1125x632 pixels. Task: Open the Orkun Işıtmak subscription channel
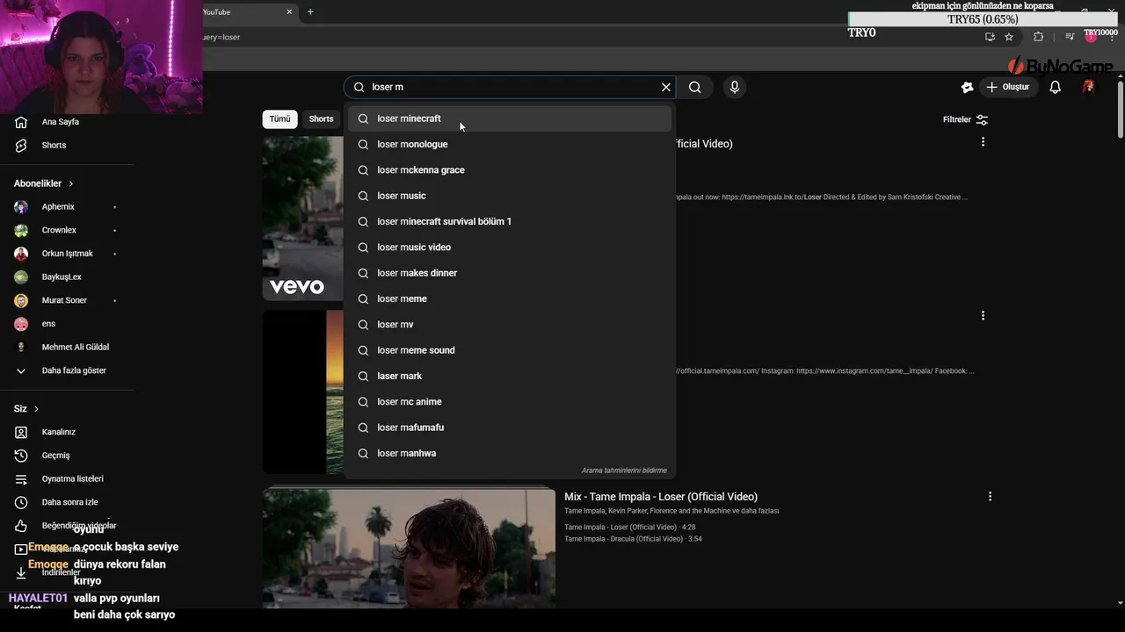67,254
